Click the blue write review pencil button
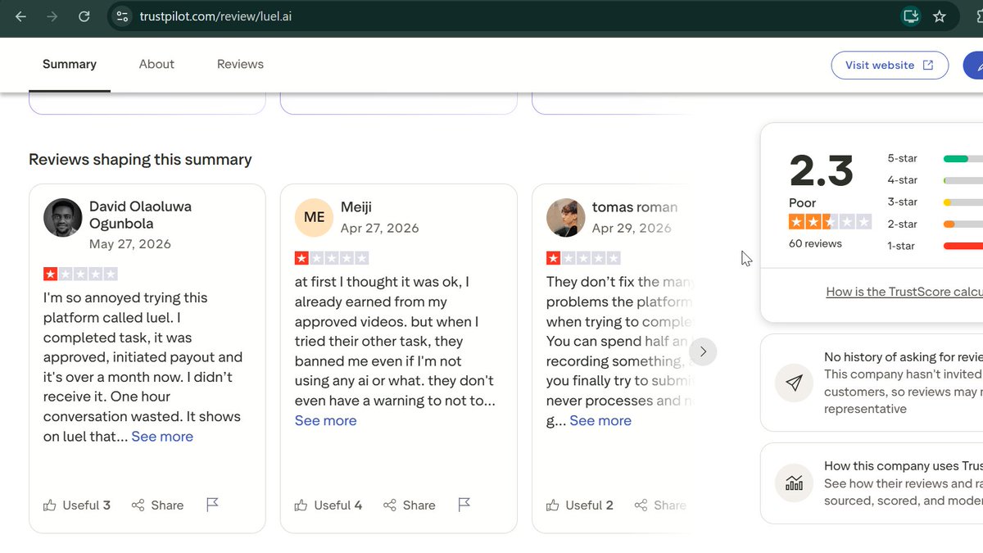The image size is (983, 553). [974, 66]
